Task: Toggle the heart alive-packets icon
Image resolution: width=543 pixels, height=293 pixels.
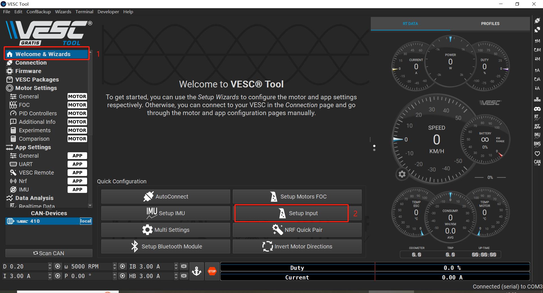Action: (537, 154)
